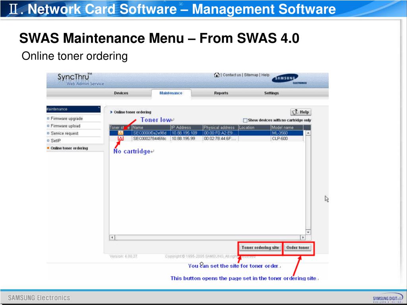
Task: Click the horizontal scroll right arrow
Action: (x=303, y=237)
